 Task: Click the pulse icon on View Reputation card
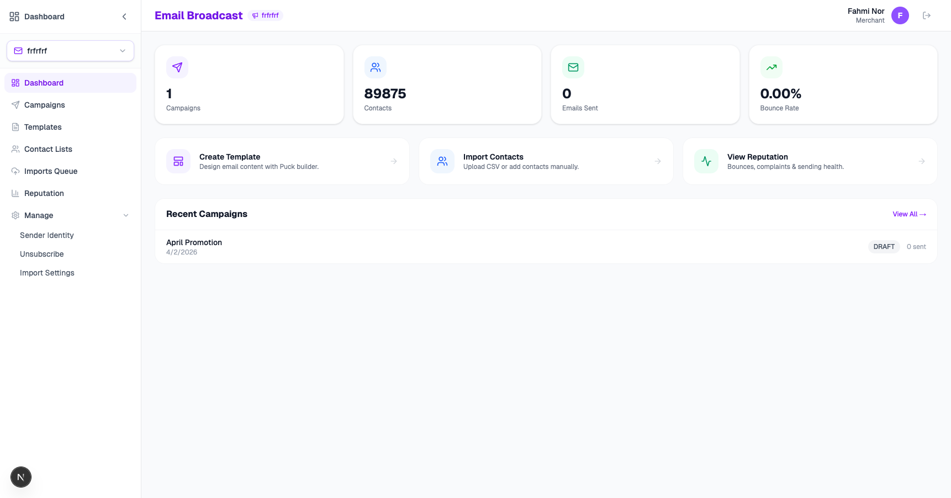[x=706, y=161]
